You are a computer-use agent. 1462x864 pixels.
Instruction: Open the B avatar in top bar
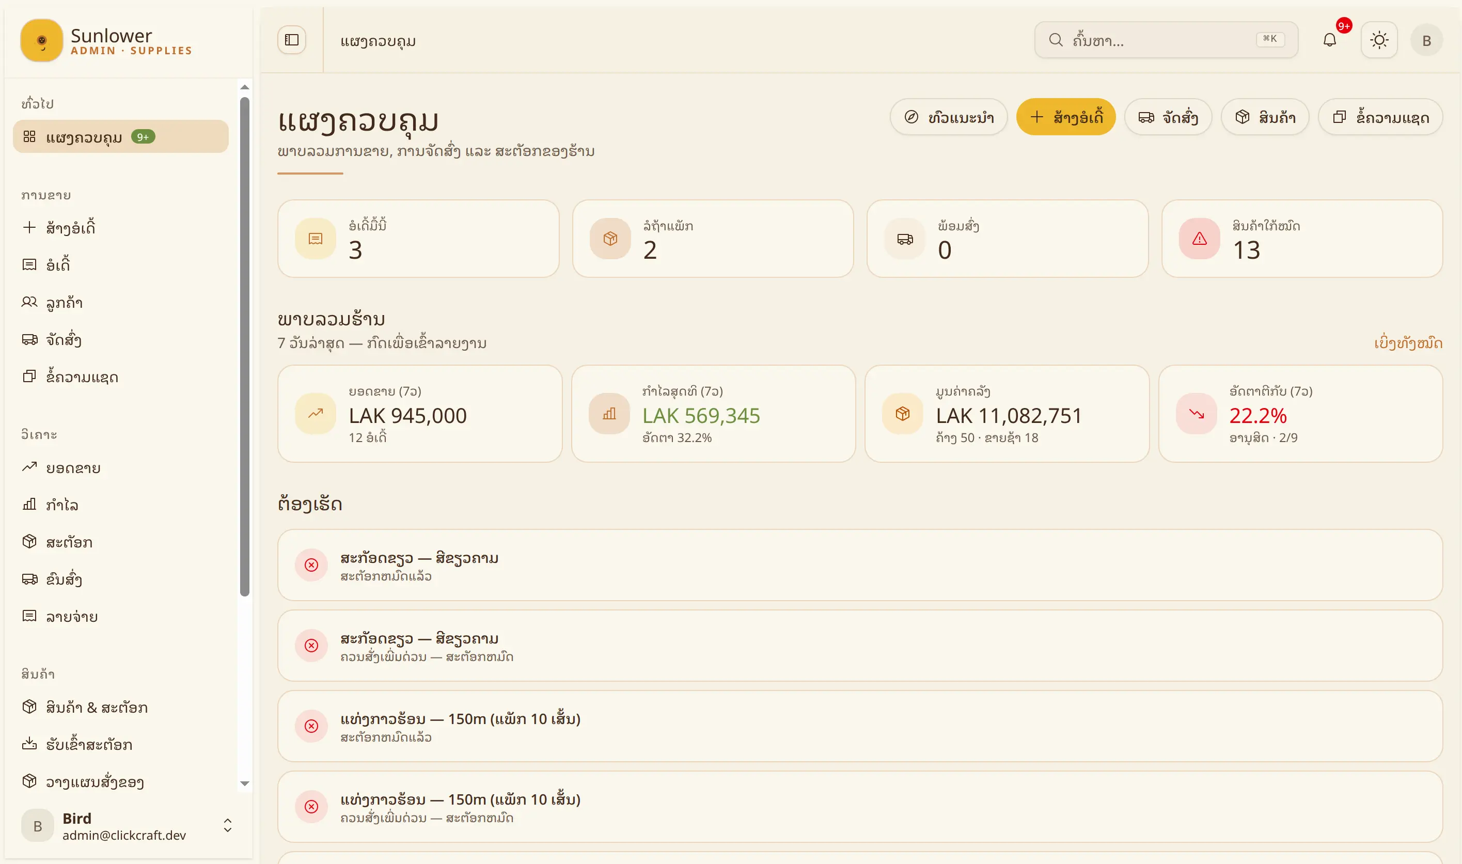[1426, 40]
